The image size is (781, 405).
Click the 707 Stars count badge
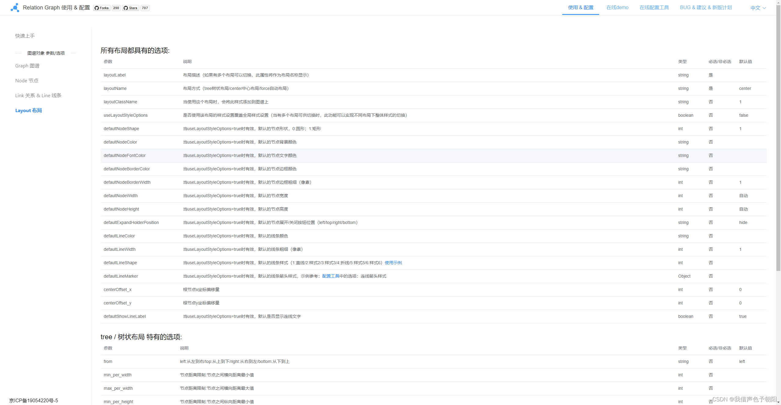pos(145,8)
